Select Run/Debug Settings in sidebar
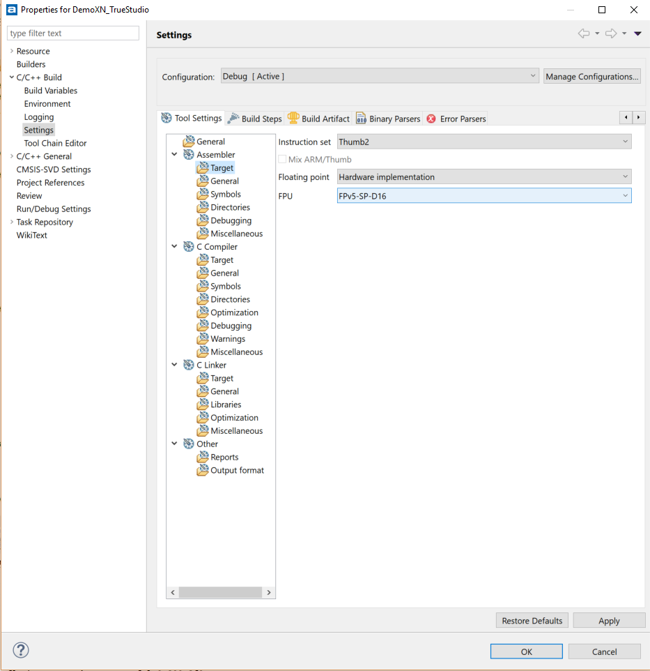 click(54, 209)
